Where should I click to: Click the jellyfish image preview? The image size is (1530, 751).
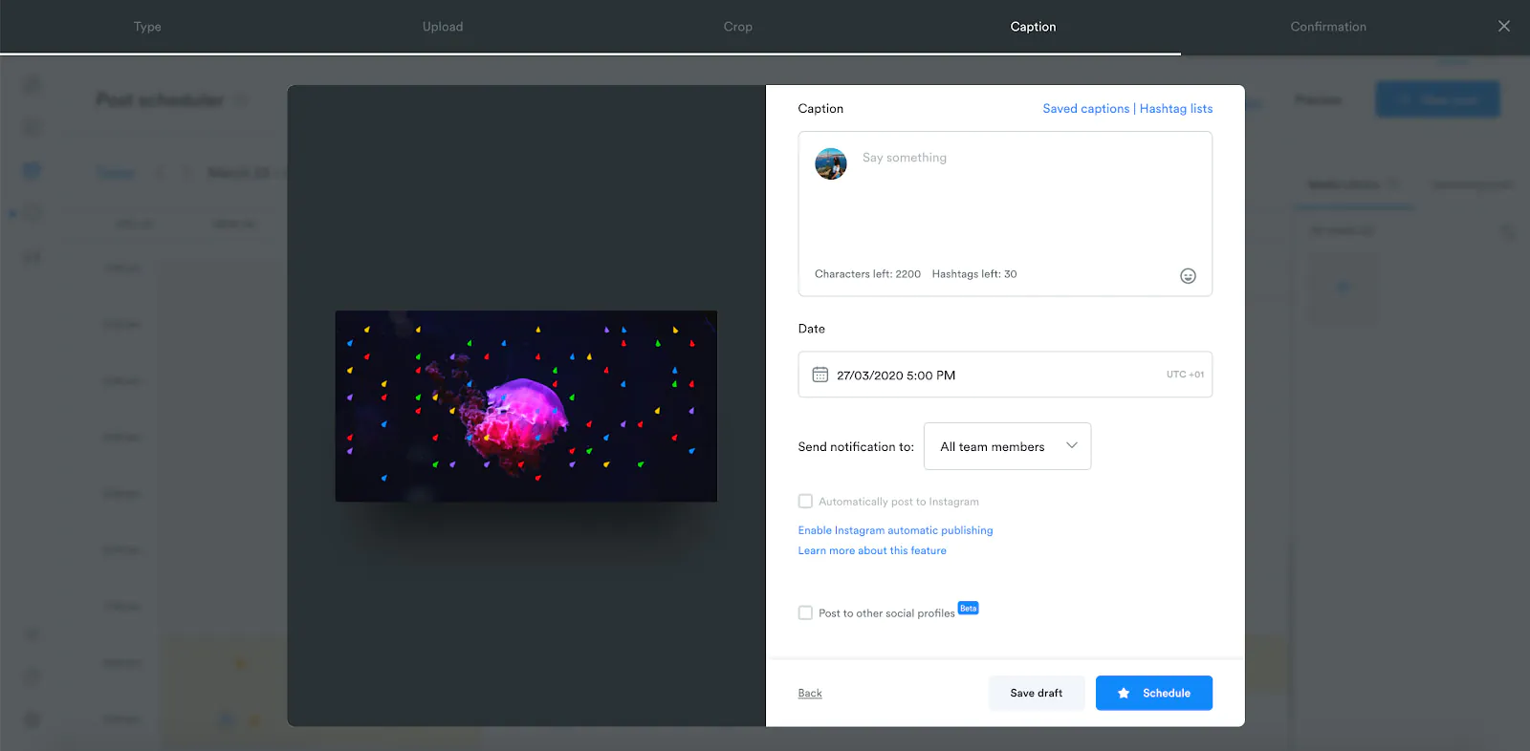[526, 406]
